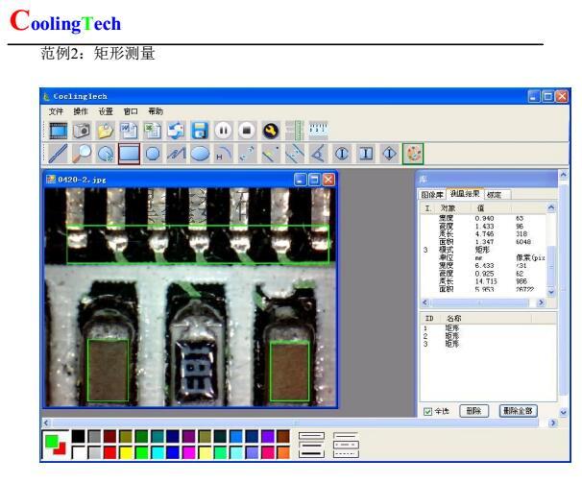This screenshot has height=483, width=582.
Task: Pick the cyan color swatch
Action: pos(157,452)
